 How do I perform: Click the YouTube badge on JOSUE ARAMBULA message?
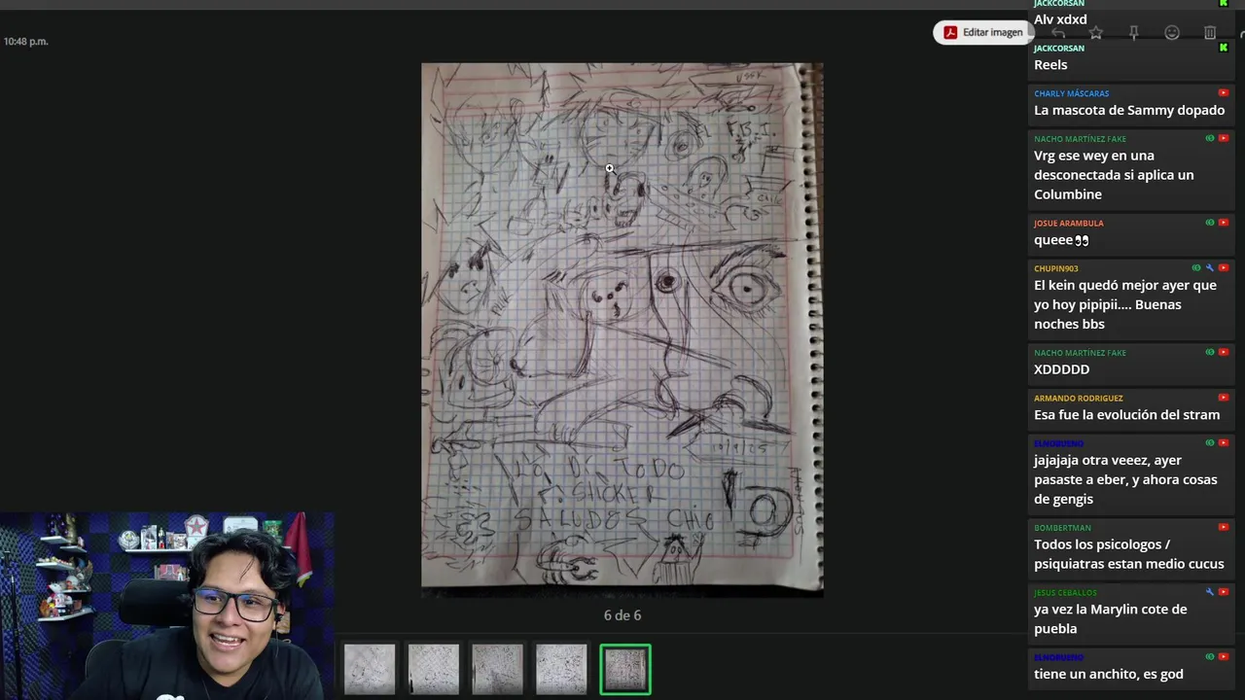(x=1224, y=223)
